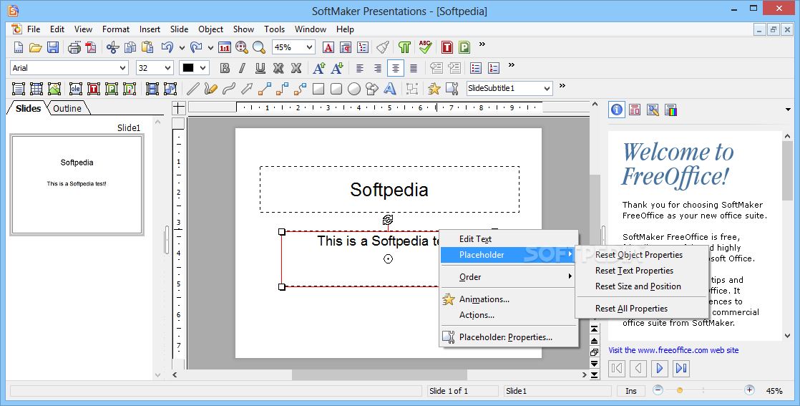Click the zoom slider handle in status bar
800x406 pixels.
click(680, 391)
